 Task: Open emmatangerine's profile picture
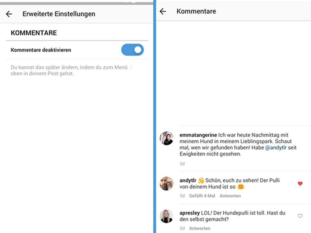tap(167, 138)
